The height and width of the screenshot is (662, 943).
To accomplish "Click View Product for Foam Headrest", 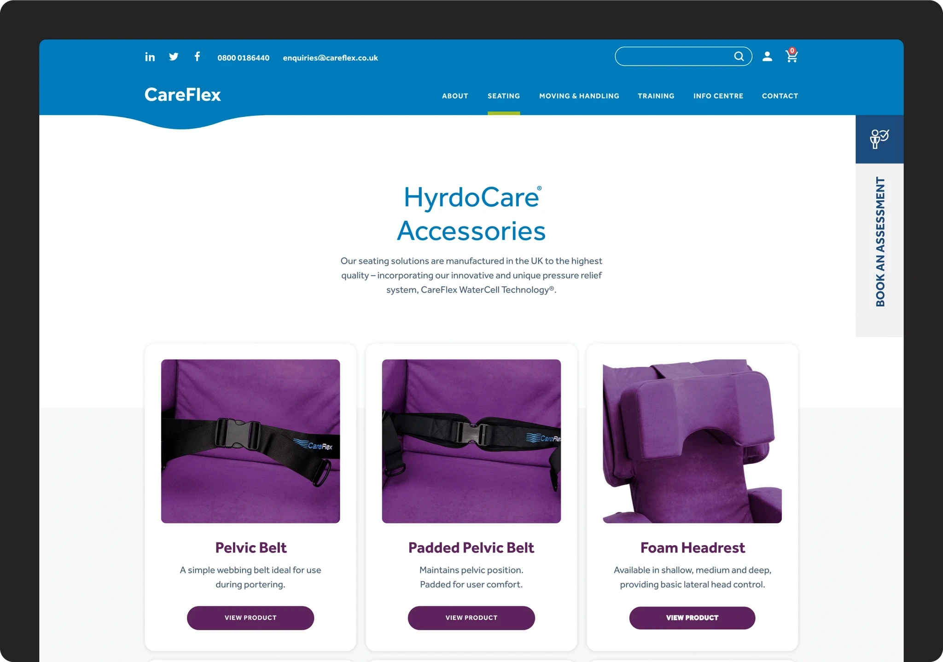I will (692, 616).
